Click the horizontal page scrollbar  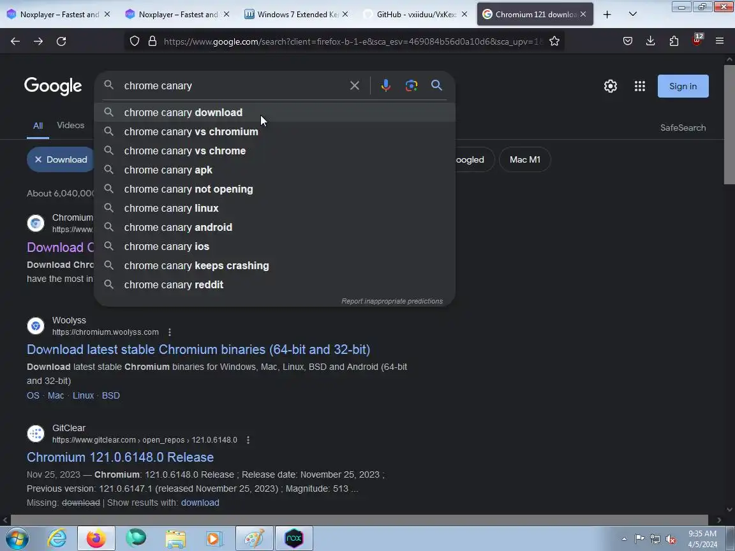(359, 520)
